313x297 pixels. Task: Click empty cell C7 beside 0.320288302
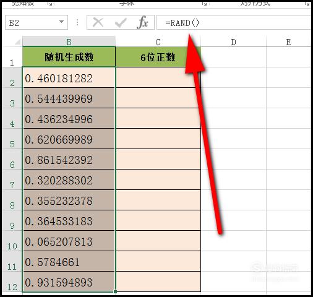158,179
